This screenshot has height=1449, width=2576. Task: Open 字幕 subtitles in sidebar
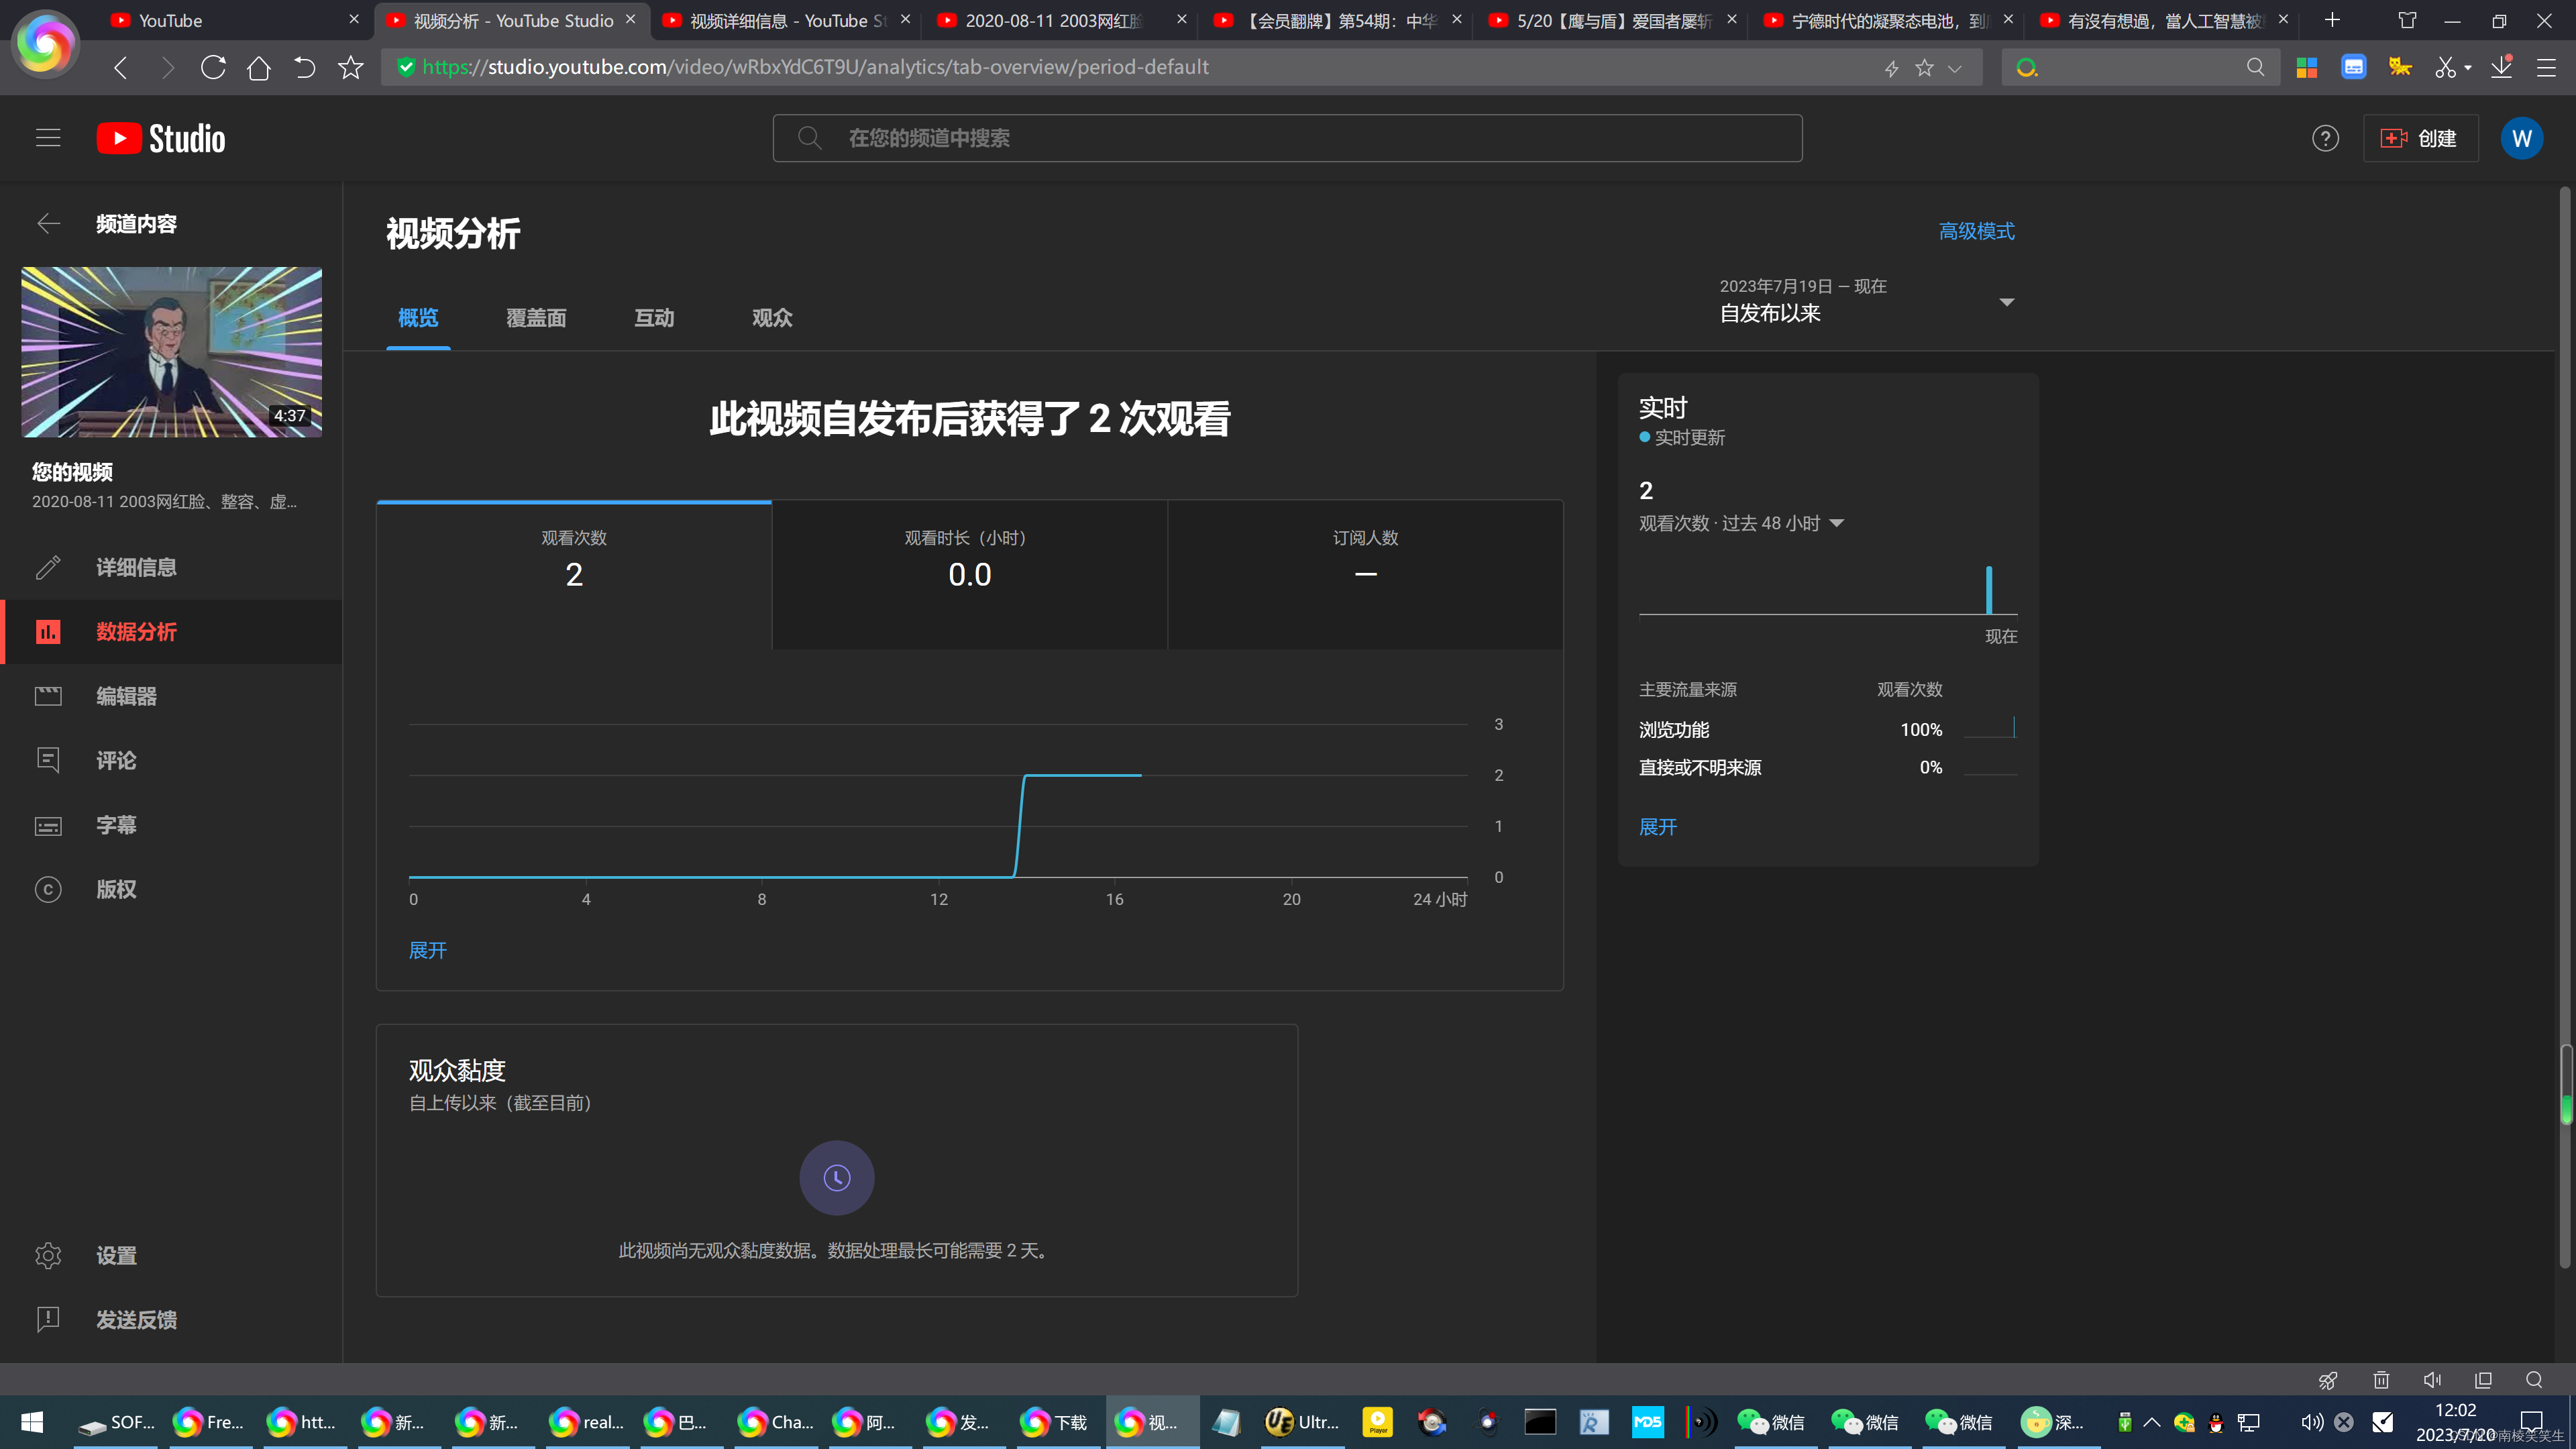(x=115, y=825)
